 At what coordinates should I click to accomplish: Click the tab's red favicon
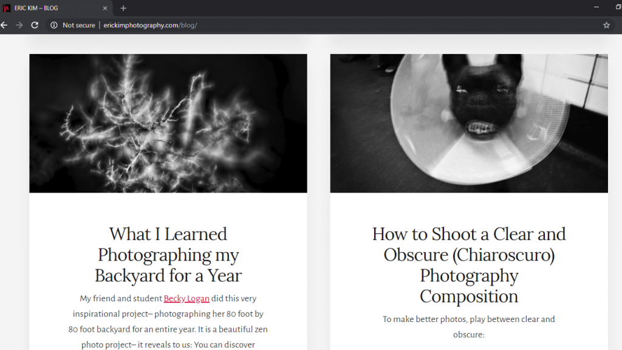tap(6, 8)
